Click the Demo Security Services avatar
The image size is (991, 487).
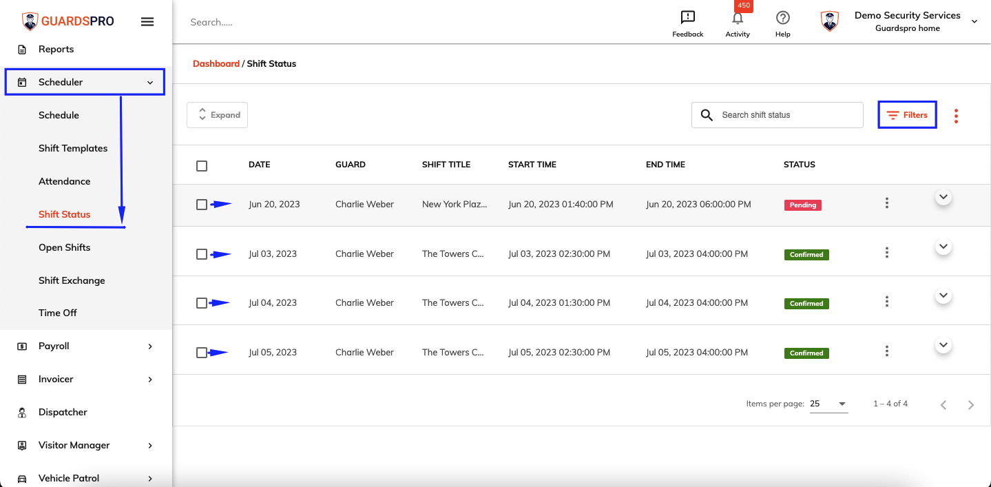[830, 21]
